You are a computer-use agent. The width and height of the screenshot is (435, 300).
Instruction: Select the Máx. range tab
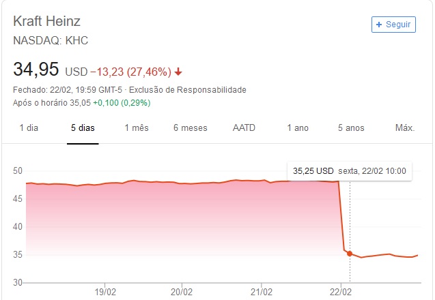[405, 128]
